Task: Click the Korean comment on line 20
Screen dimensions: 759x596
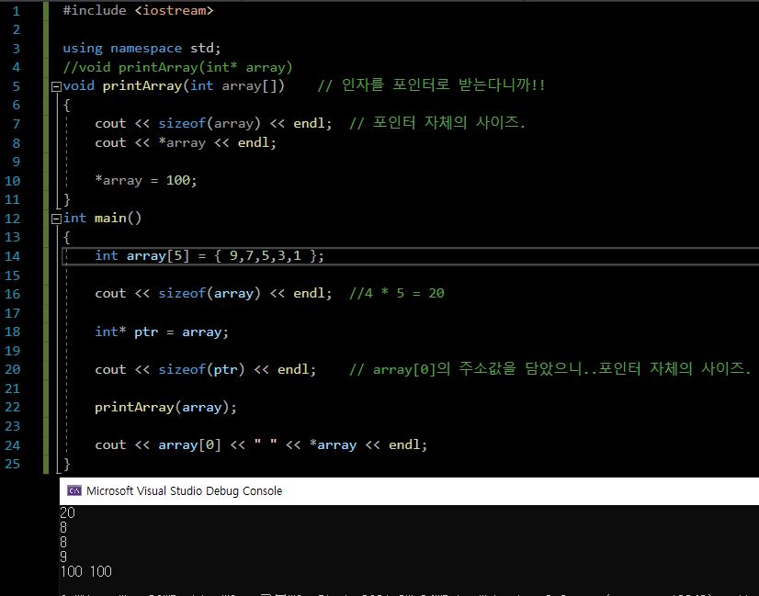Action: [549, 369]
